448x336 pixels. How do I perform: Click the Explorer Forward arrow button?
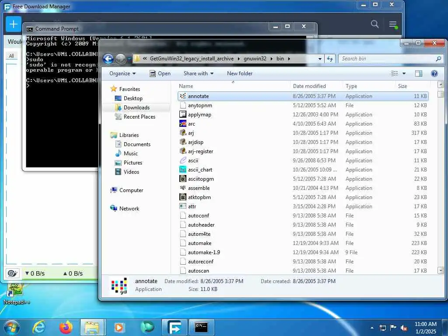coord(121,59)
